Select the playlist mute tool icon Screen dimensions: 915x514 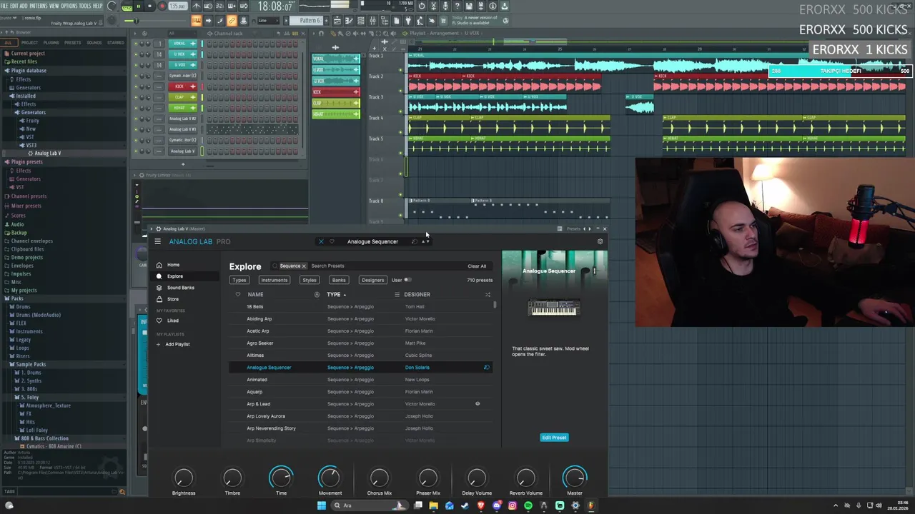coord(355,34)
